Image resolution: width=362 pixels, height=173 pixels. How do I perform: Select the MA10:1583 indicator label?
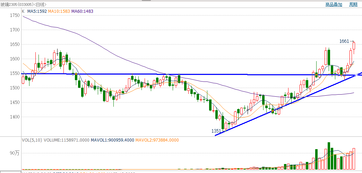(x=59, y=11)
